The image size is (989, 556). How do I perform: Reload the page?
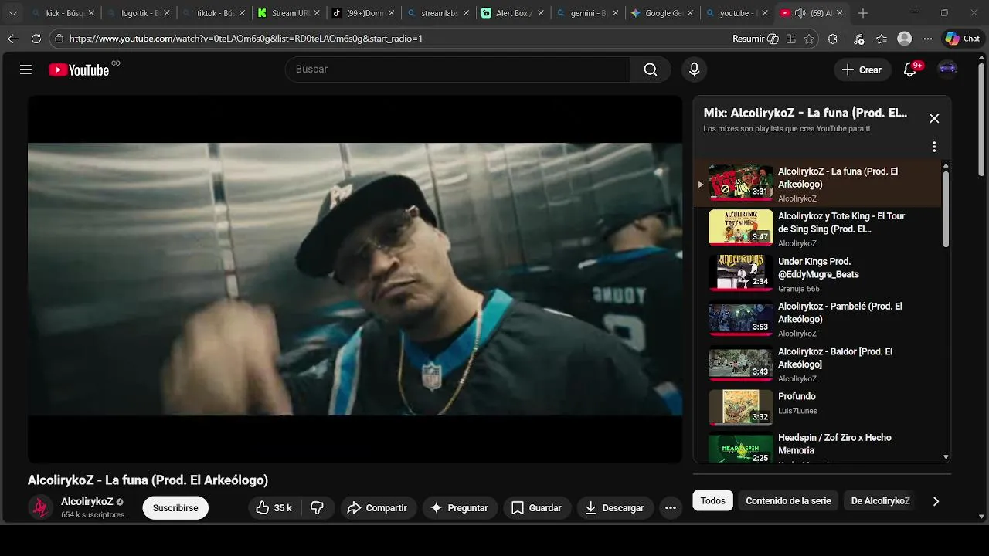tap(36, 39)
